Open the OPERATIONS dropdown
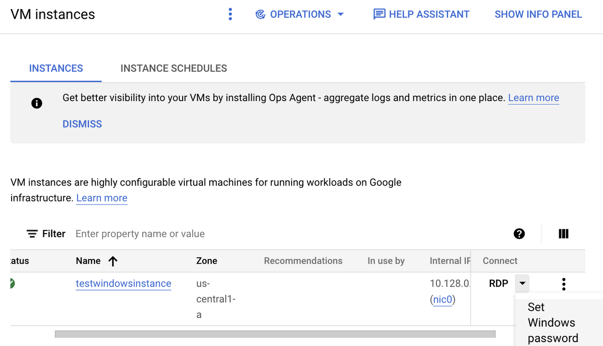The height and width of the screenshot is (346, 603). (300, 14)
